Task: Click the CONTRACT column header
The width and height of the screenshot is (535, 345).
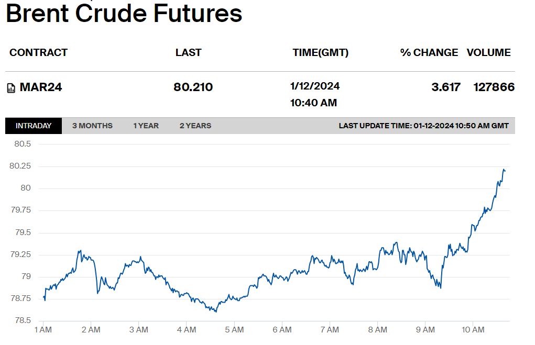Action: [39, 52]
